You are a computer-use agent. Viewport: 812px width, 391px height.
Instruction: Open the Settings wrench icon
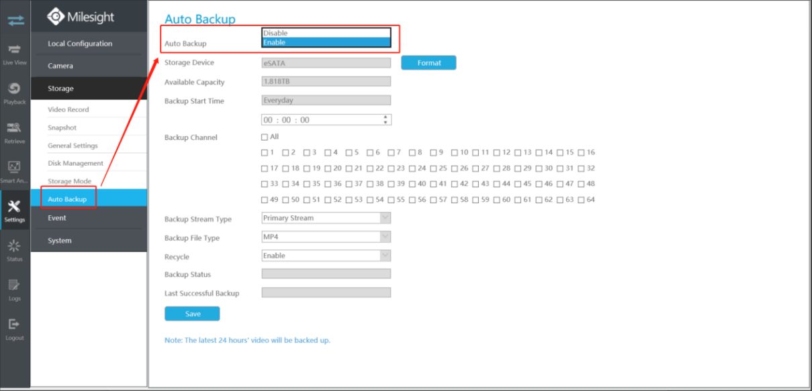coord(15,207)
